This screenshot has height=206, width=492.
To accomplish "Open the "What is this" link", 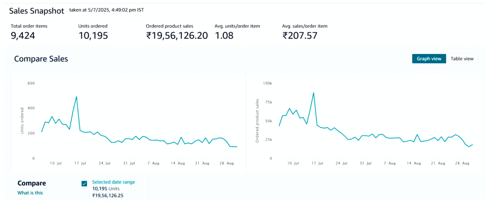I will [x=30, y=193].
